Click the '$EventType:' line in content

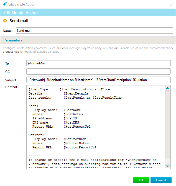pos(69,89)
